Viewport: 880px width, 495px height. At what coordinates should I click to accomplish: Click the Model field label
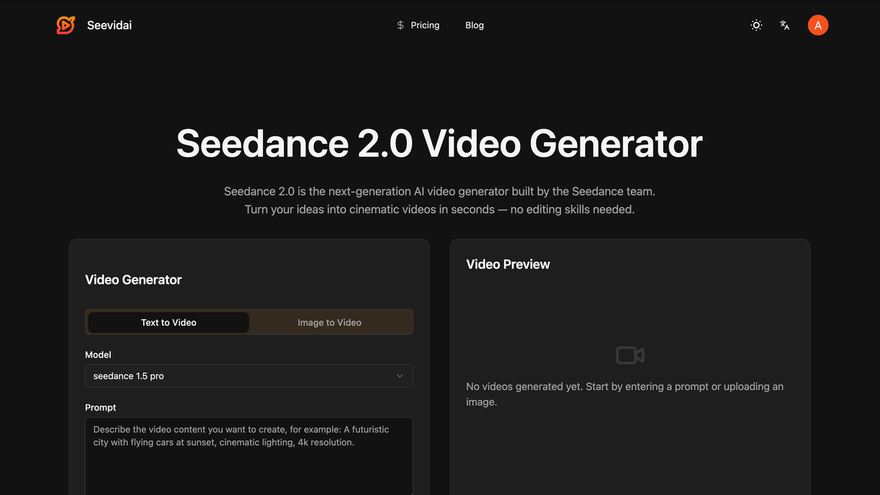click(98, 355)
